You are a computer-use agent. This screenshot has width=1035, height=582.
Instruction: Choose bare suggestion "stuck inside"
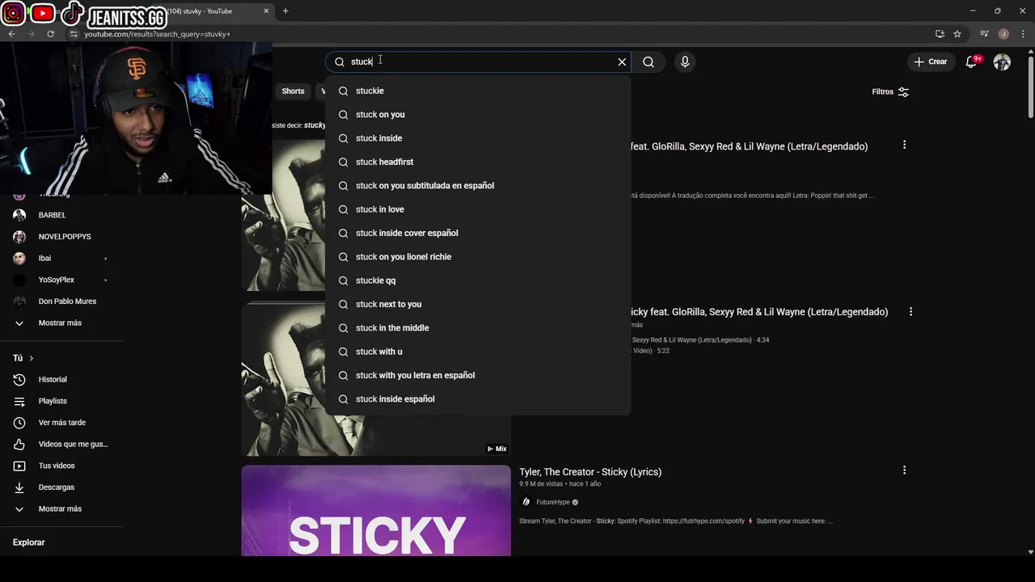point(478,138)
